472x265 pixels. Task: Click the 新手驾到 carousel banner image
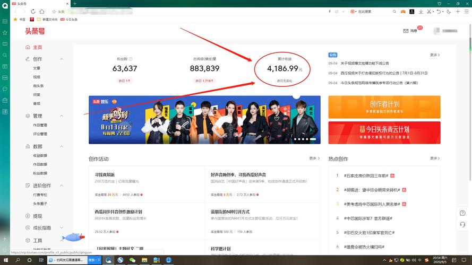[x=204, y=120]
